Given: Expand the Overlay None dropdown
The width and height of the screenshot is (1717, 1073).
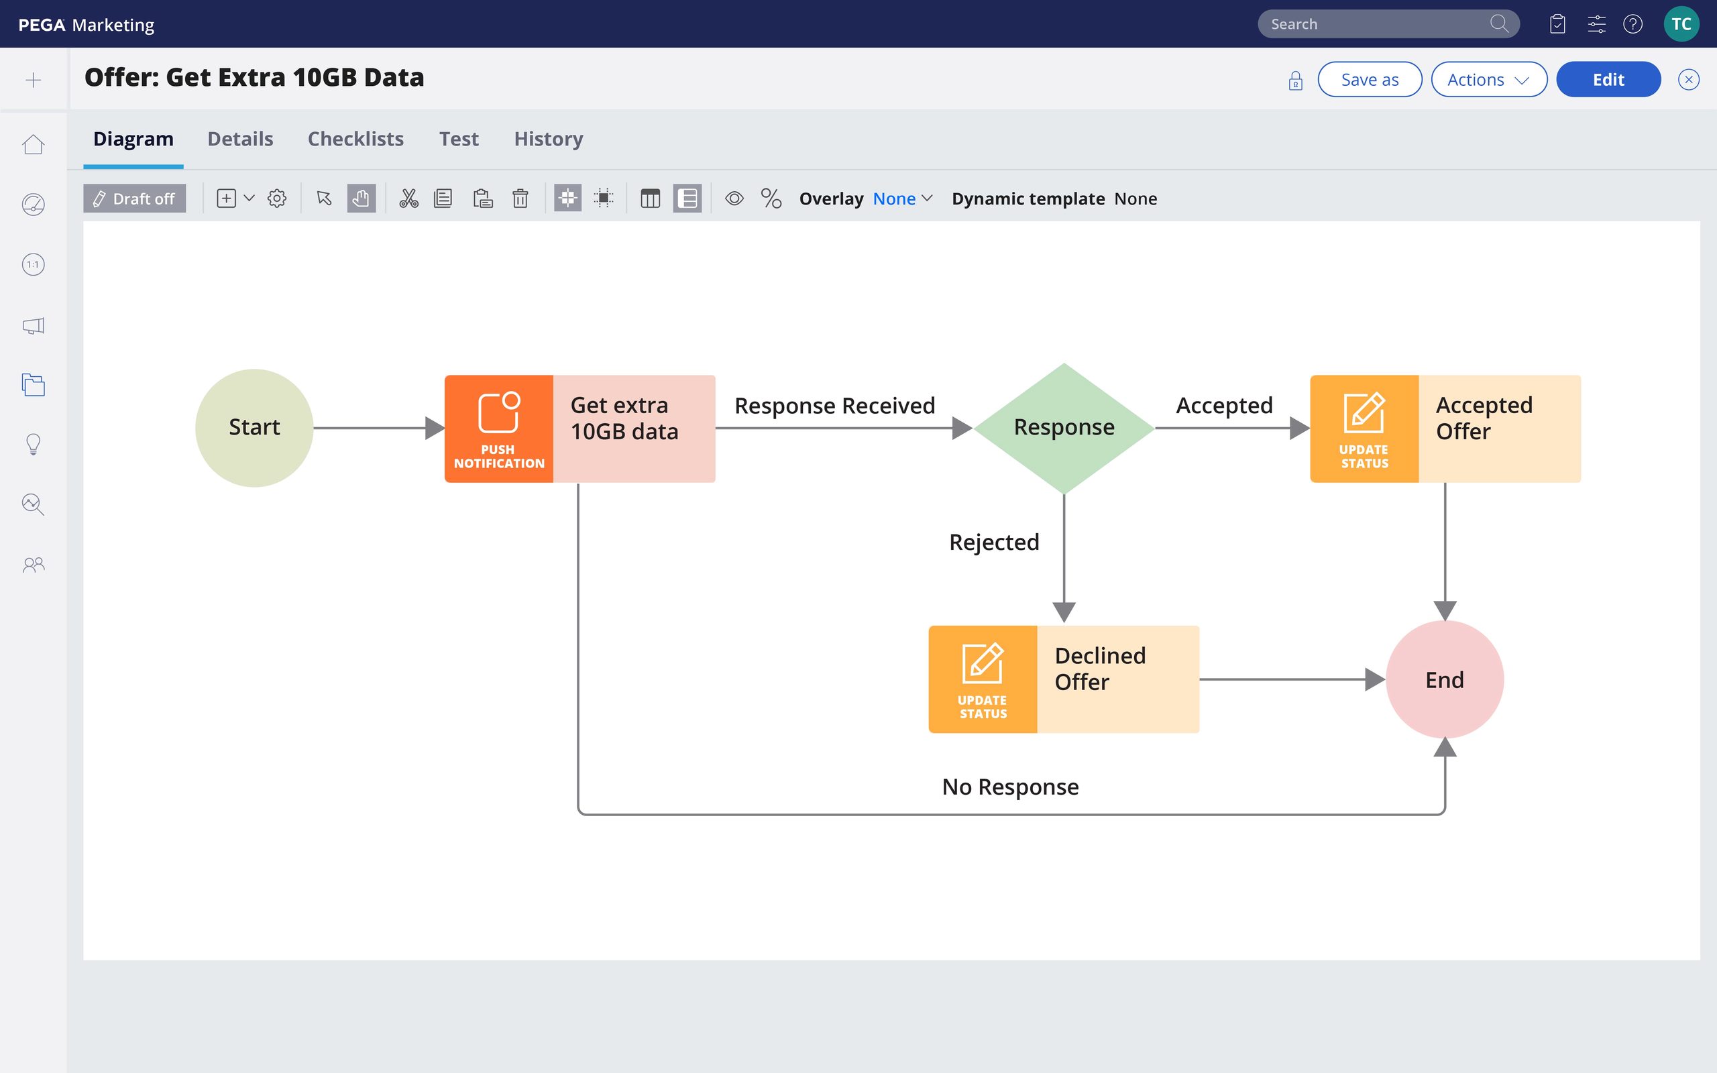Looking at the screenshot, I should (x=902, y=199).
